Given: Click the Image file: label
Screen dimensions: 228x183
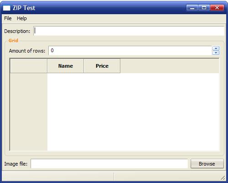Looking at the screenshot, I should pyautogui.click(x=16, y=164).
